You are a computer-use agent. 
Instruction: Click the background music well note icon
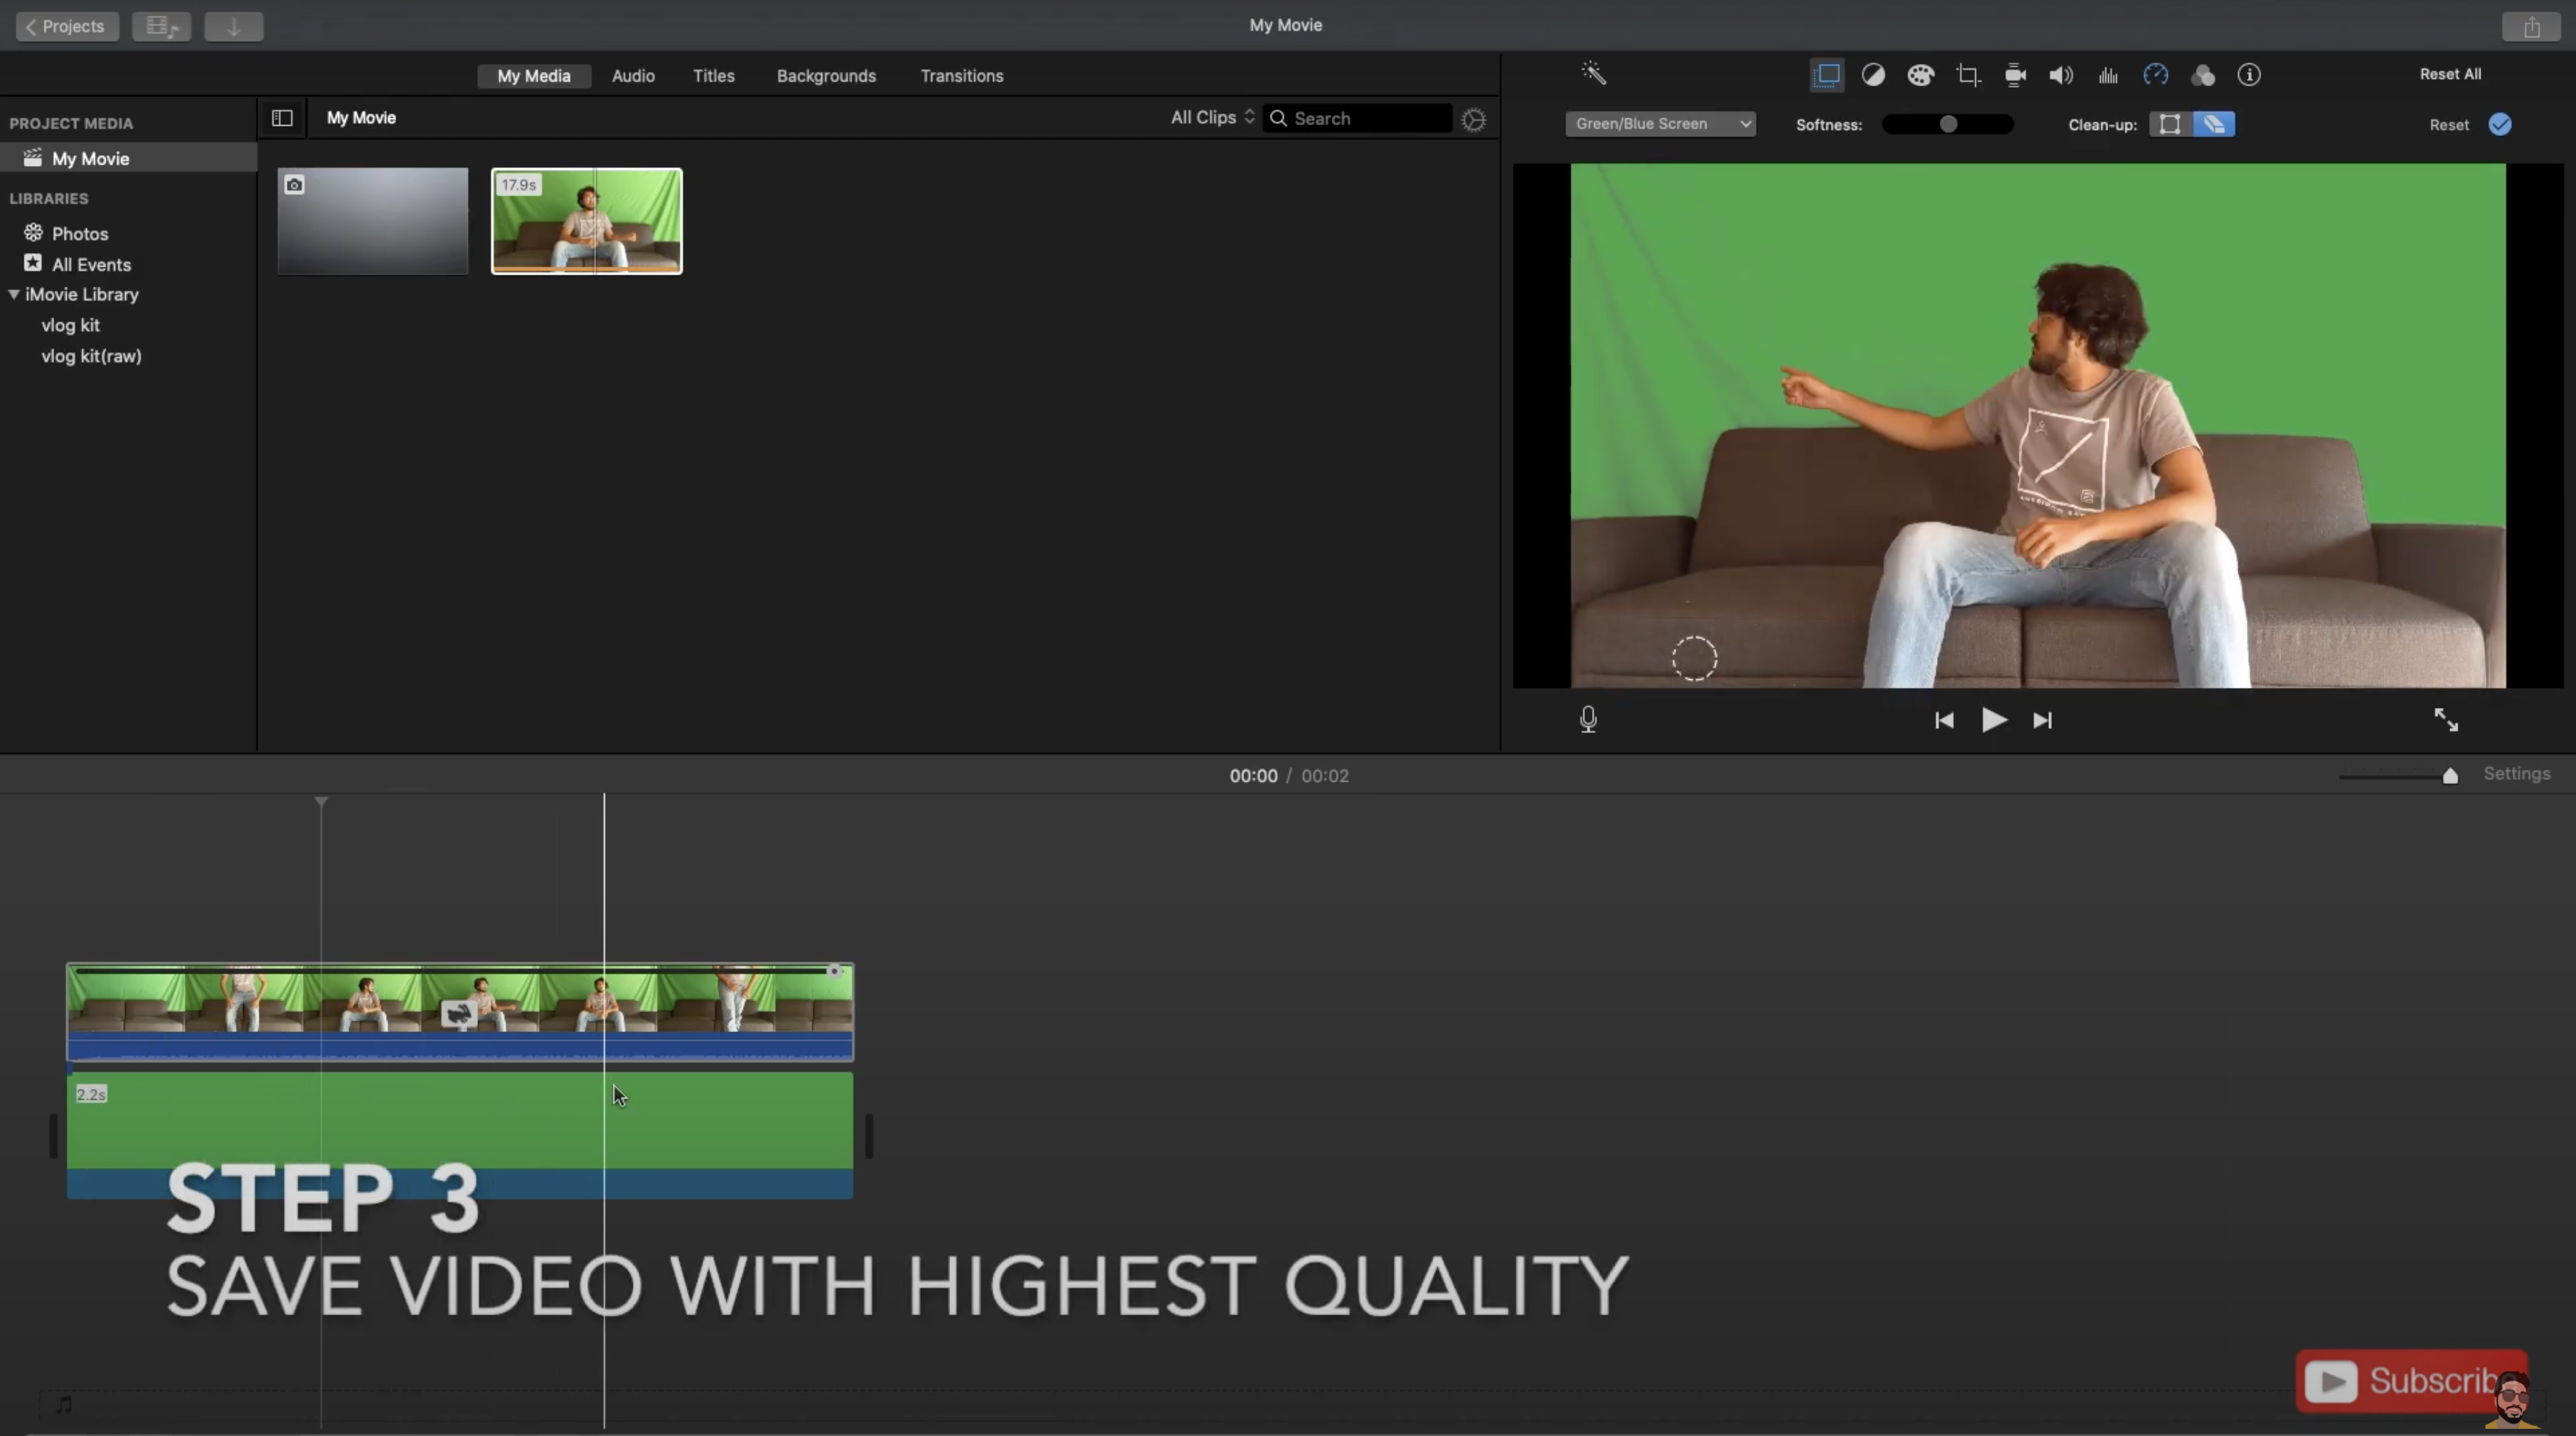pos(64,1405)
